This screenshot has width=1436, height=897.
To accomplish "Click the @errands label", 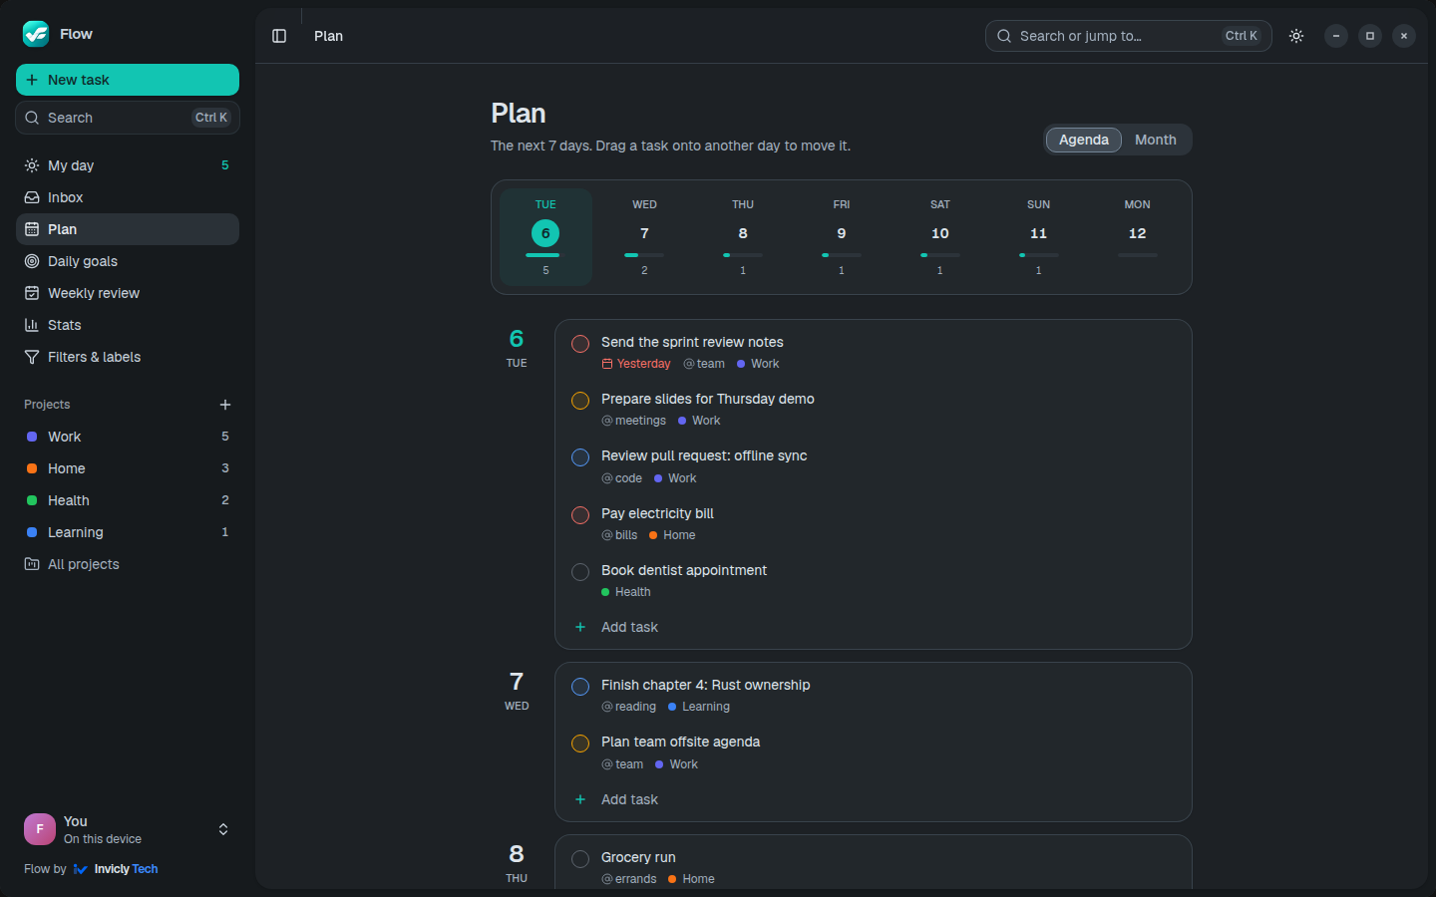I will pyautogui.click(x=629, y=879).
